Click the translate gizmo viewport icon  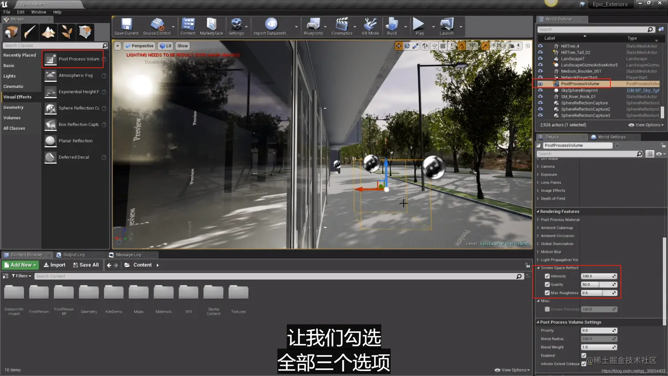pos(399,46)
